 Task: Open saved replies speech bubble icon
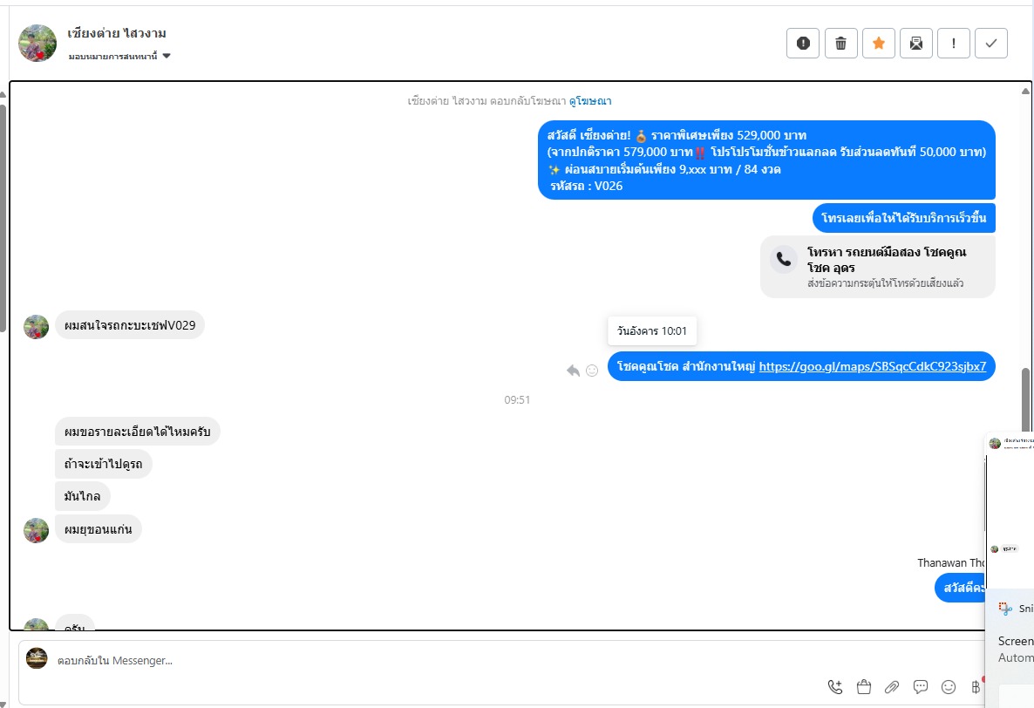pyautogui.click(x=921, y=687)
